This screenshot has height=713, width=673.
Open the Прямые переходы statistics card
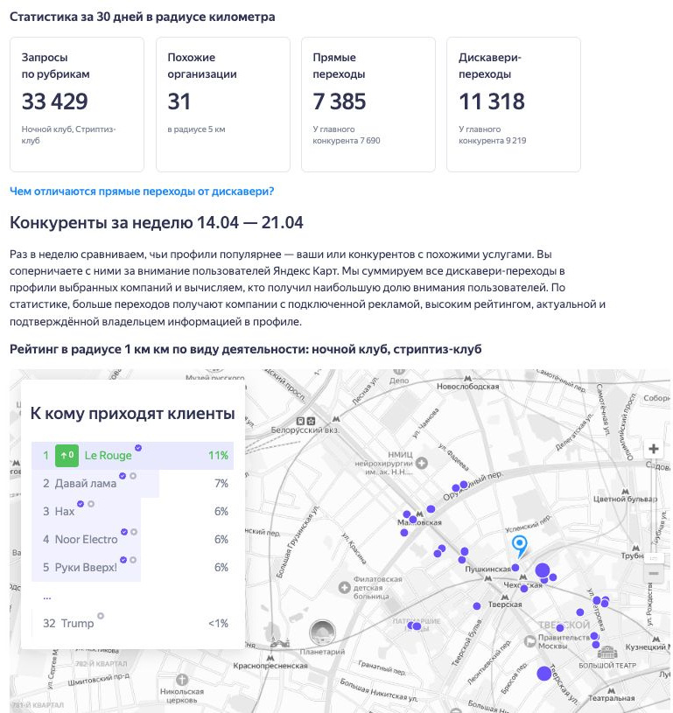(x=368, y=105)
